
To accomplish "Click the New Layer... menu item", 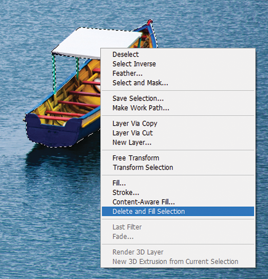I will [x=132, y=143].
